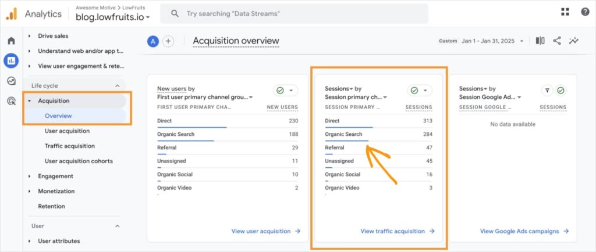Click the Custom date label
Screen dimensions: 596x252
pyautogui.click(x=448, y=41)
